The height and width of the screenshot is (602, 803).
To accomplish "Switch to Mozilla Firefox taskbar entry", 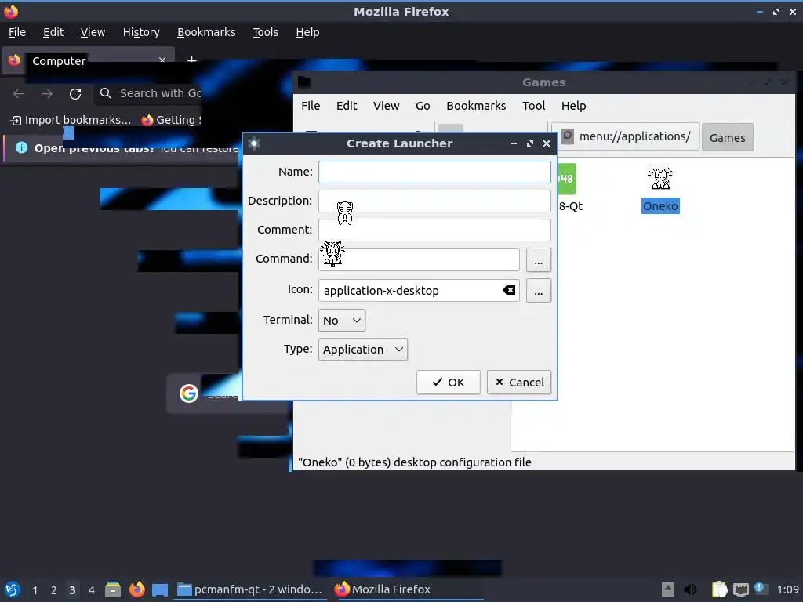I will (x=407, y=589).
